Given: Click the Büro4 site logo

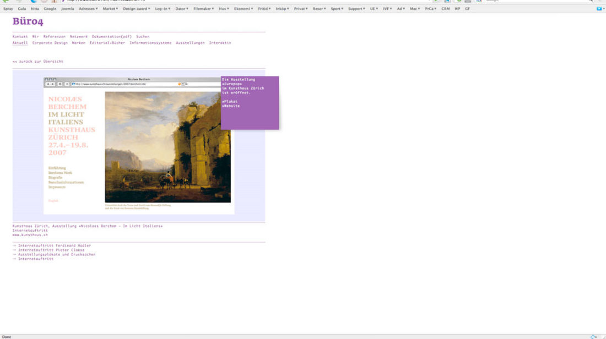Looking at the screenshot, I should coord(28,21).
